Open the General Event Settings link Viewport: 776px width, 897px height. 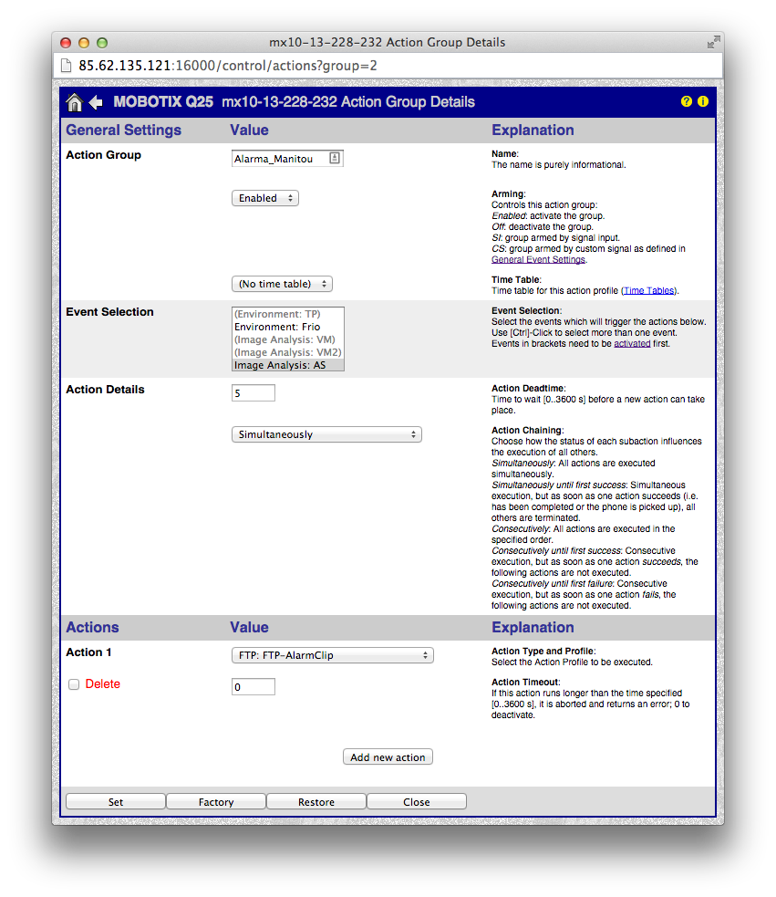538,259
